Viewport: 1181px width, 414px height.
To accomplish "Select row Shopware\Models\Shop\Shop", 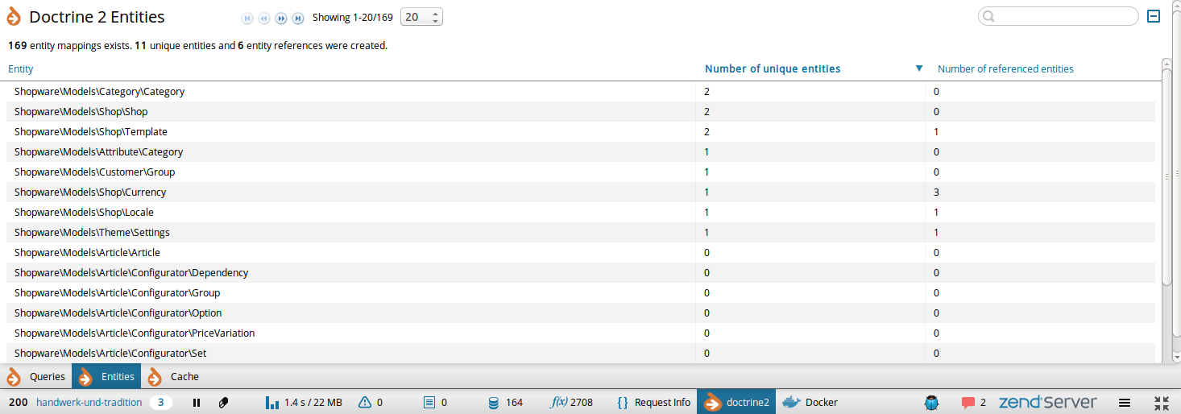I will [x=581, y=112].
